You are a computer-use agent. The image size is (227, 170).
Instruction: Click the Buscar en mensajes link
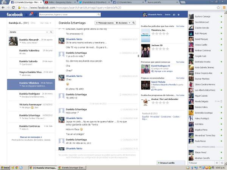click(31, 137)
